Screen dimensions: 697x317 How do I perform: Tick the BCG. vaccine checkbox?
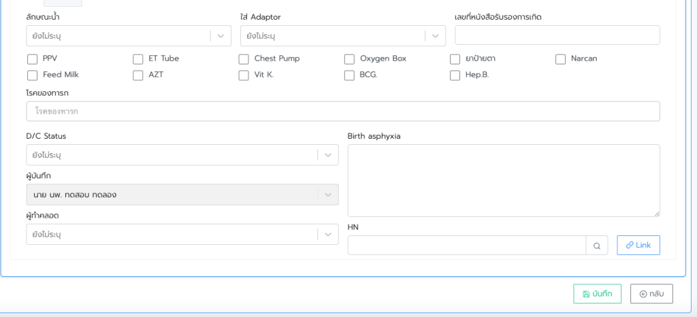tap(349, 76)
